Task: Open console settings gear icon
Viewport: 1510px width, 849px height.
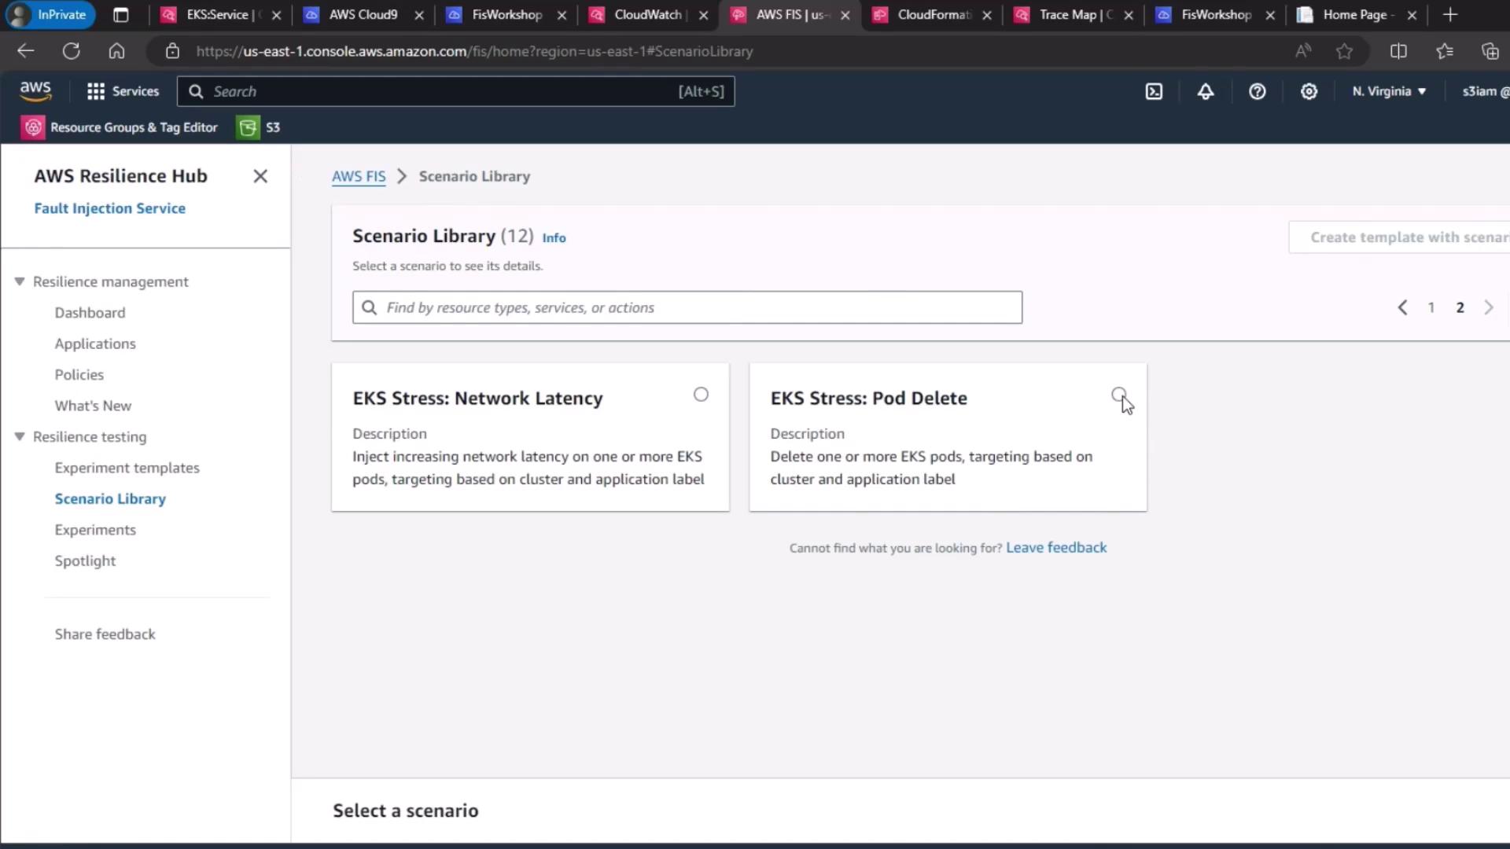Action: (1309, 91)
